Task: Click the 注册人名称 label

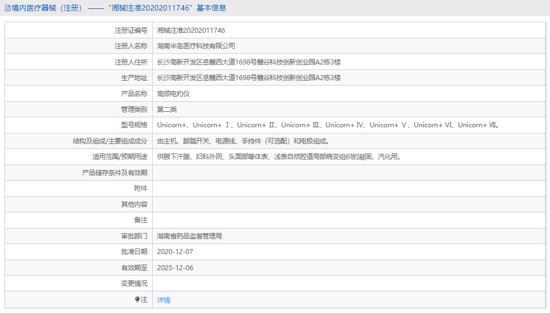Action: tap(131, 46)
